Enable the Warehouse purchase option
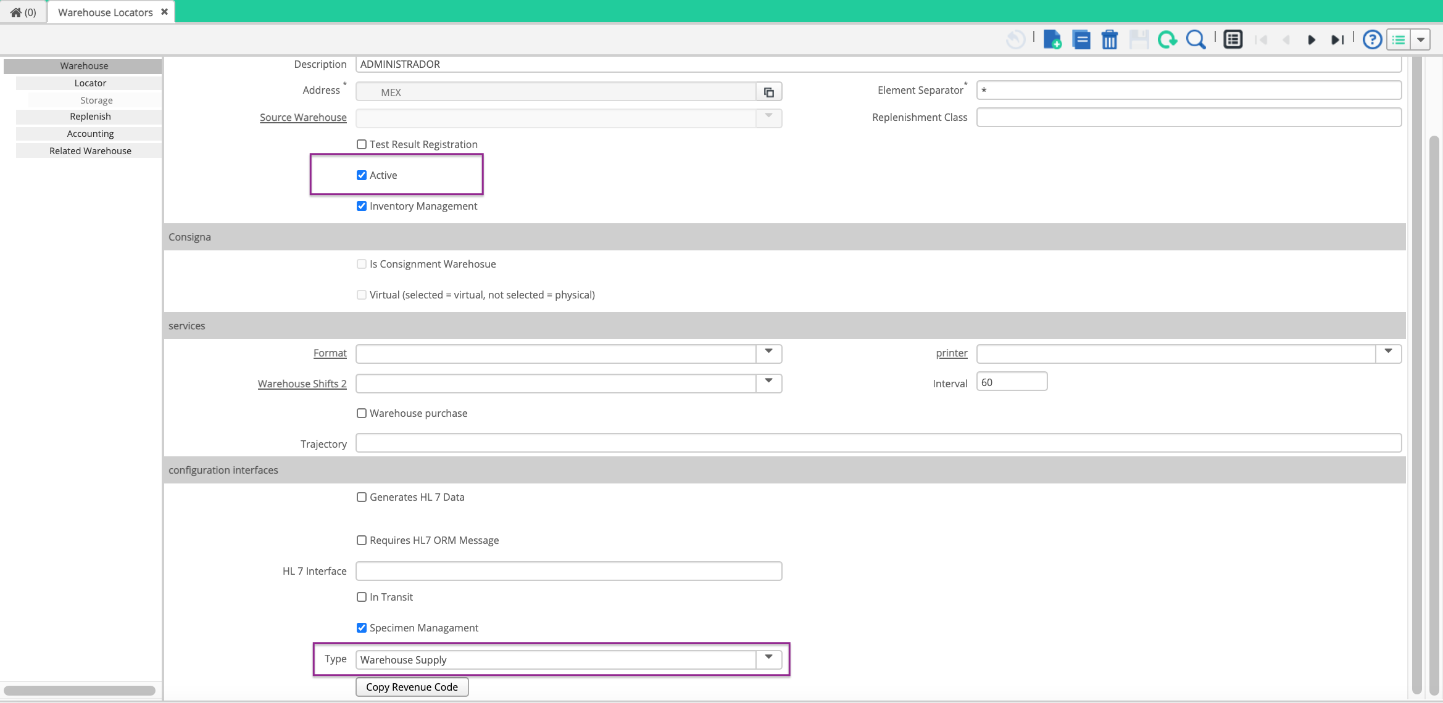Screen dimensions: 1443x703 362,413
